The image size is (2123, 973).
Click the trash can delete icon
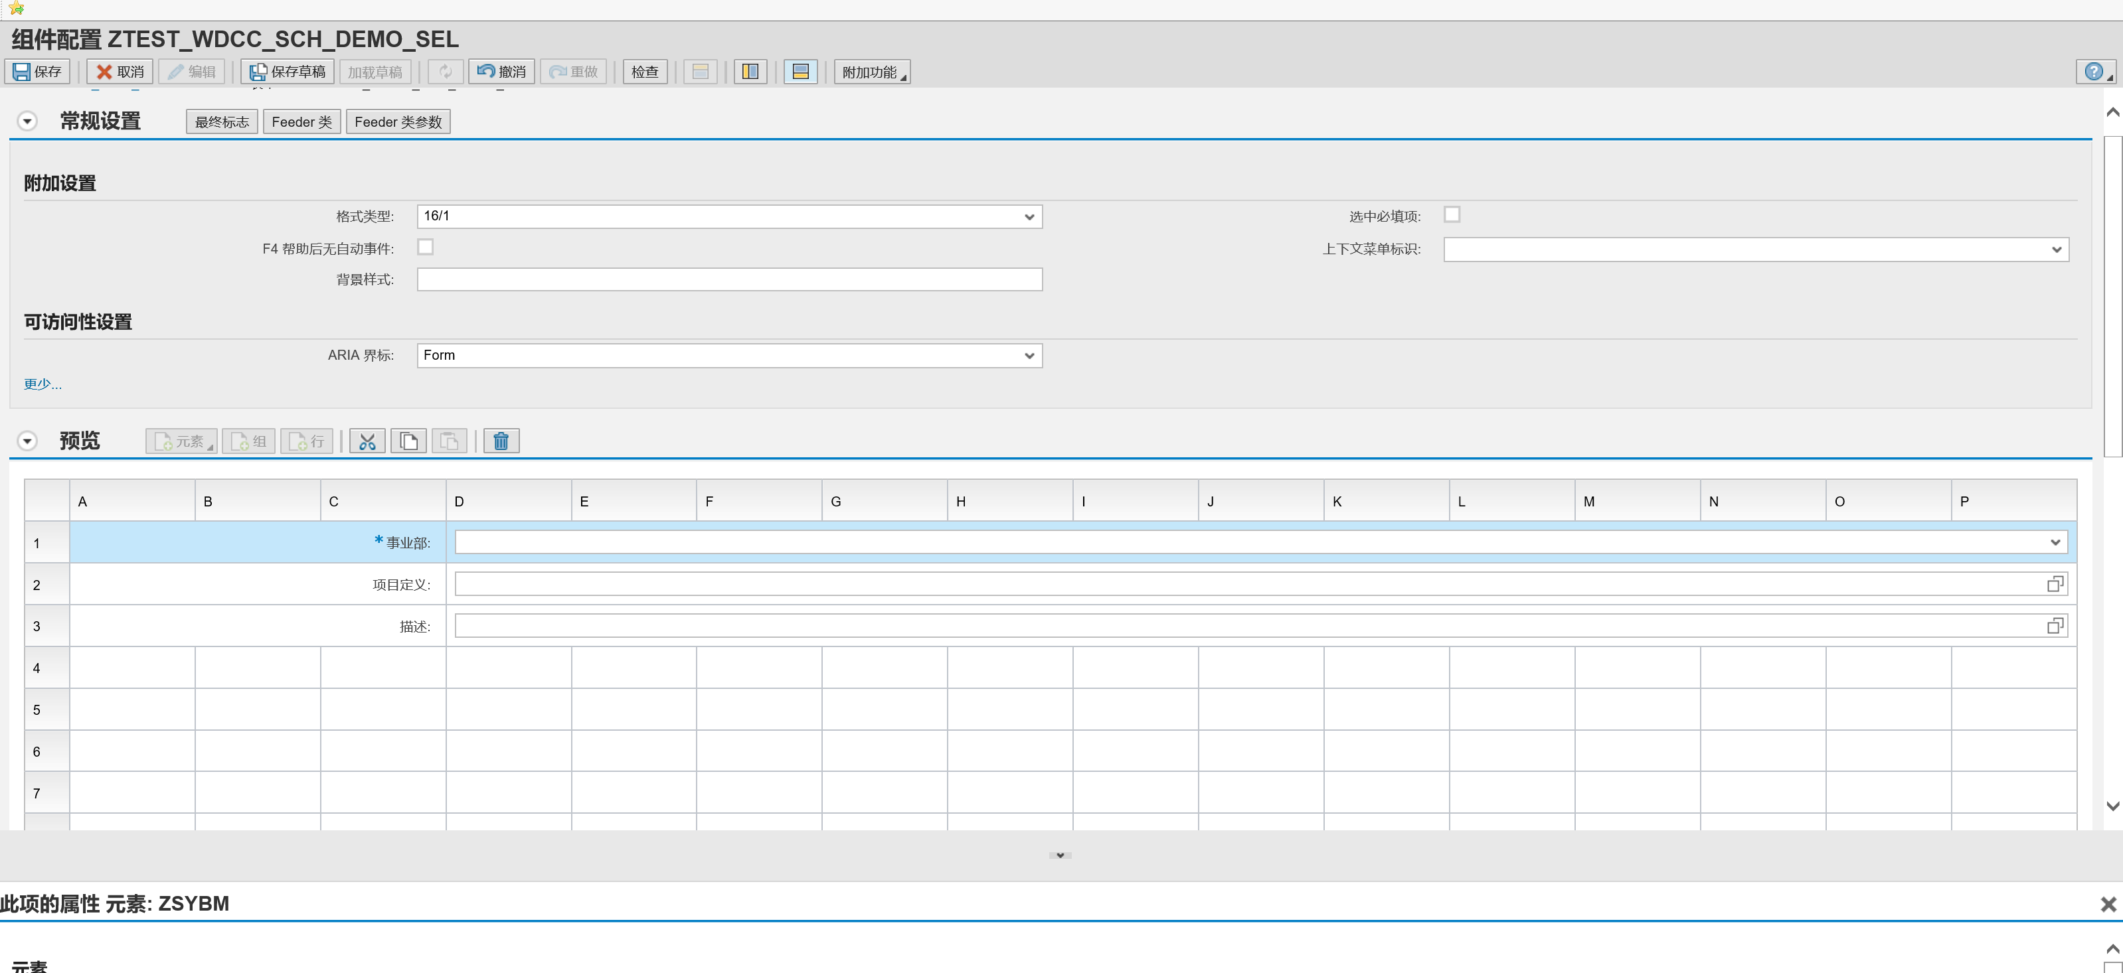coord(500,441)
